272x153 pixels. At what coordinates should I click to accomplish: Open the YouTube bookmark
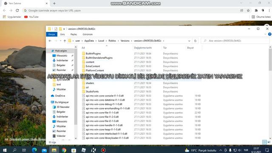pyautogui.click(x=31, y=17)
